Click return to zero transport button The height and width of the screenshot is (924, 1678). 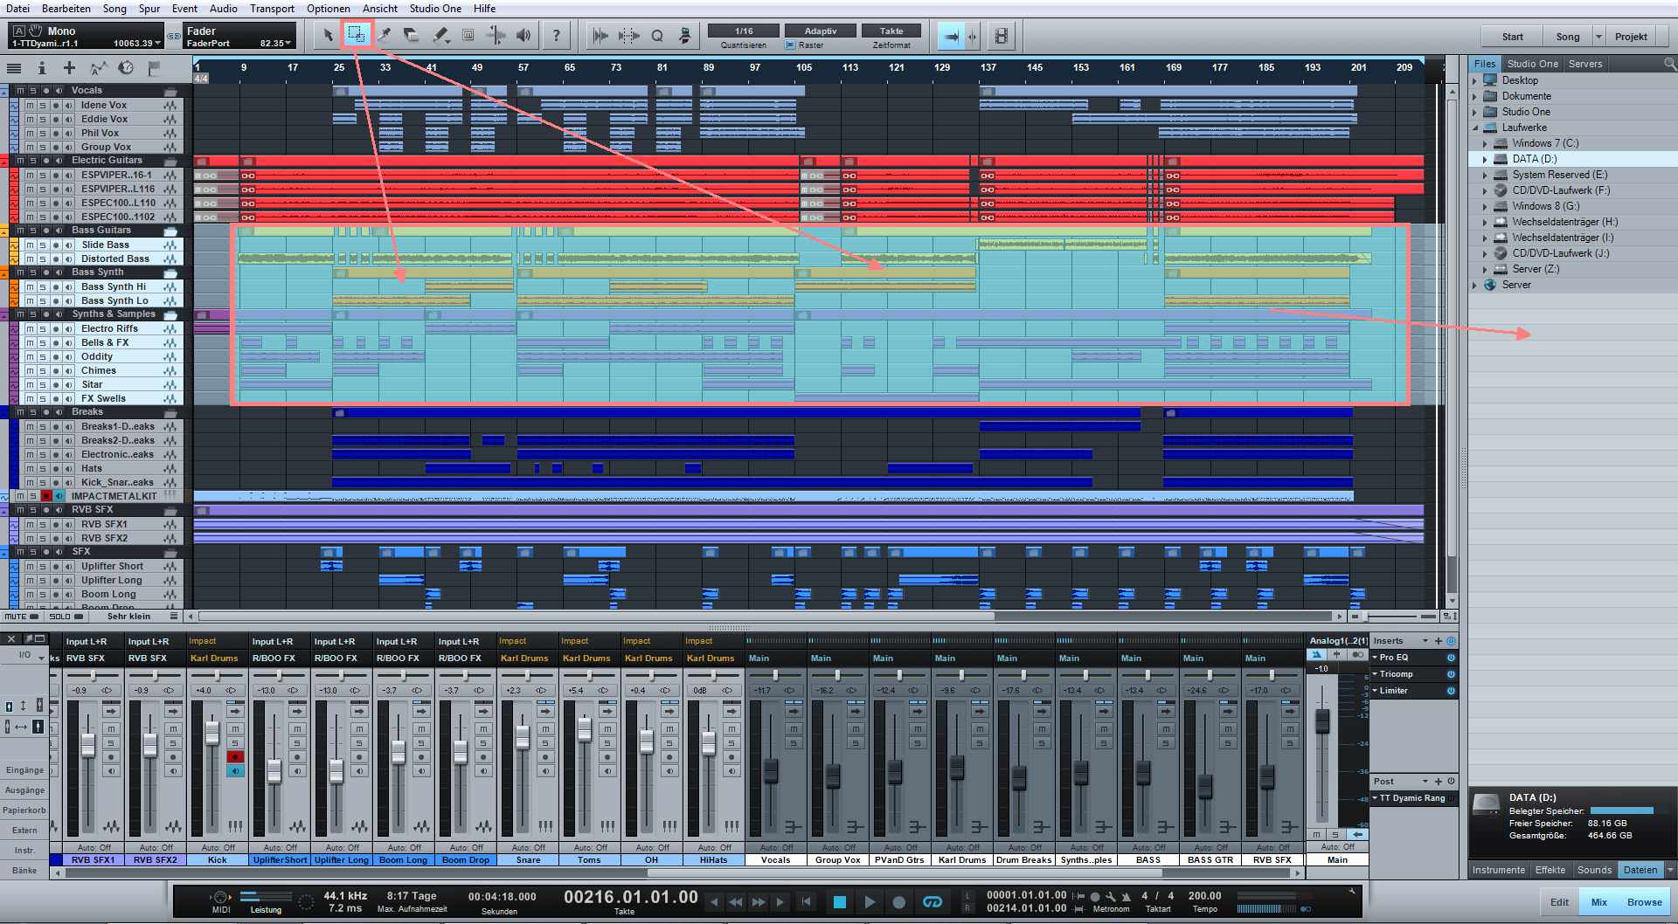pyautogui.click(x=807, y=902)
